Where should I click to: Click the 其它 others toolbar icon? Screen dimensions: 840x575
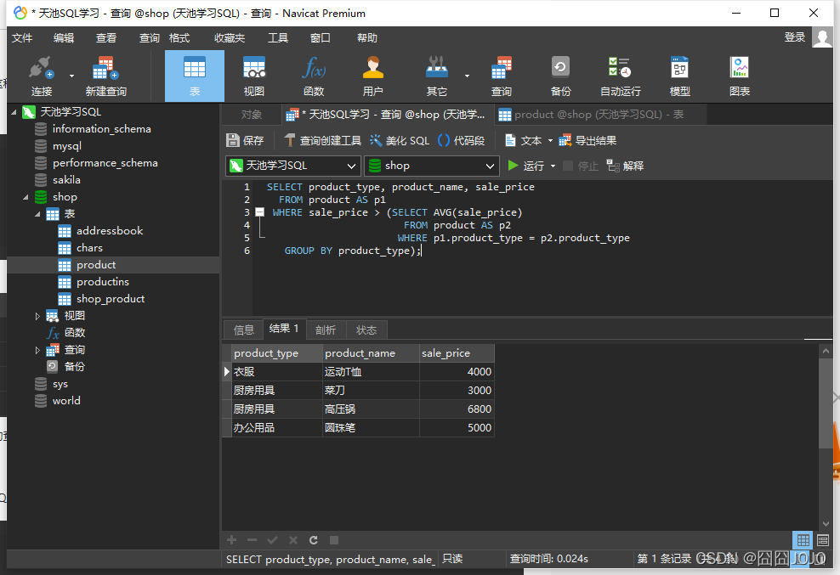coord(437,76)
